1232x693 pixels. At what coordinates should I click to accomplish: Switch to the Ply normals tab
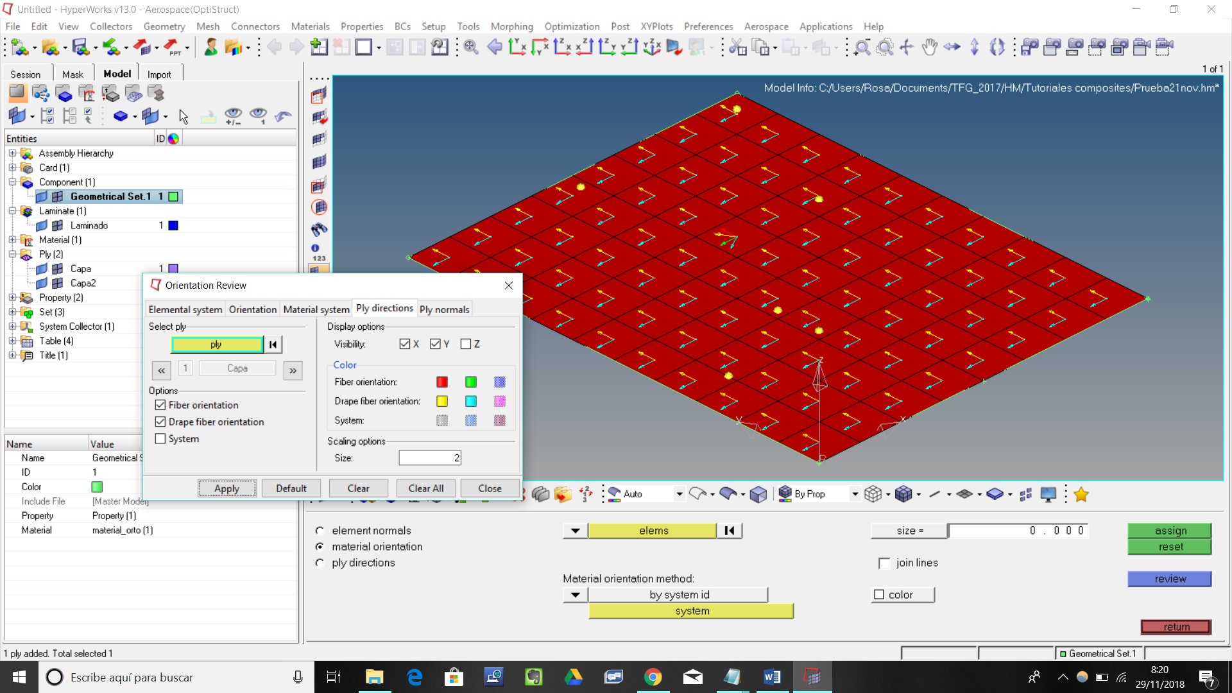tap(445, 309)
